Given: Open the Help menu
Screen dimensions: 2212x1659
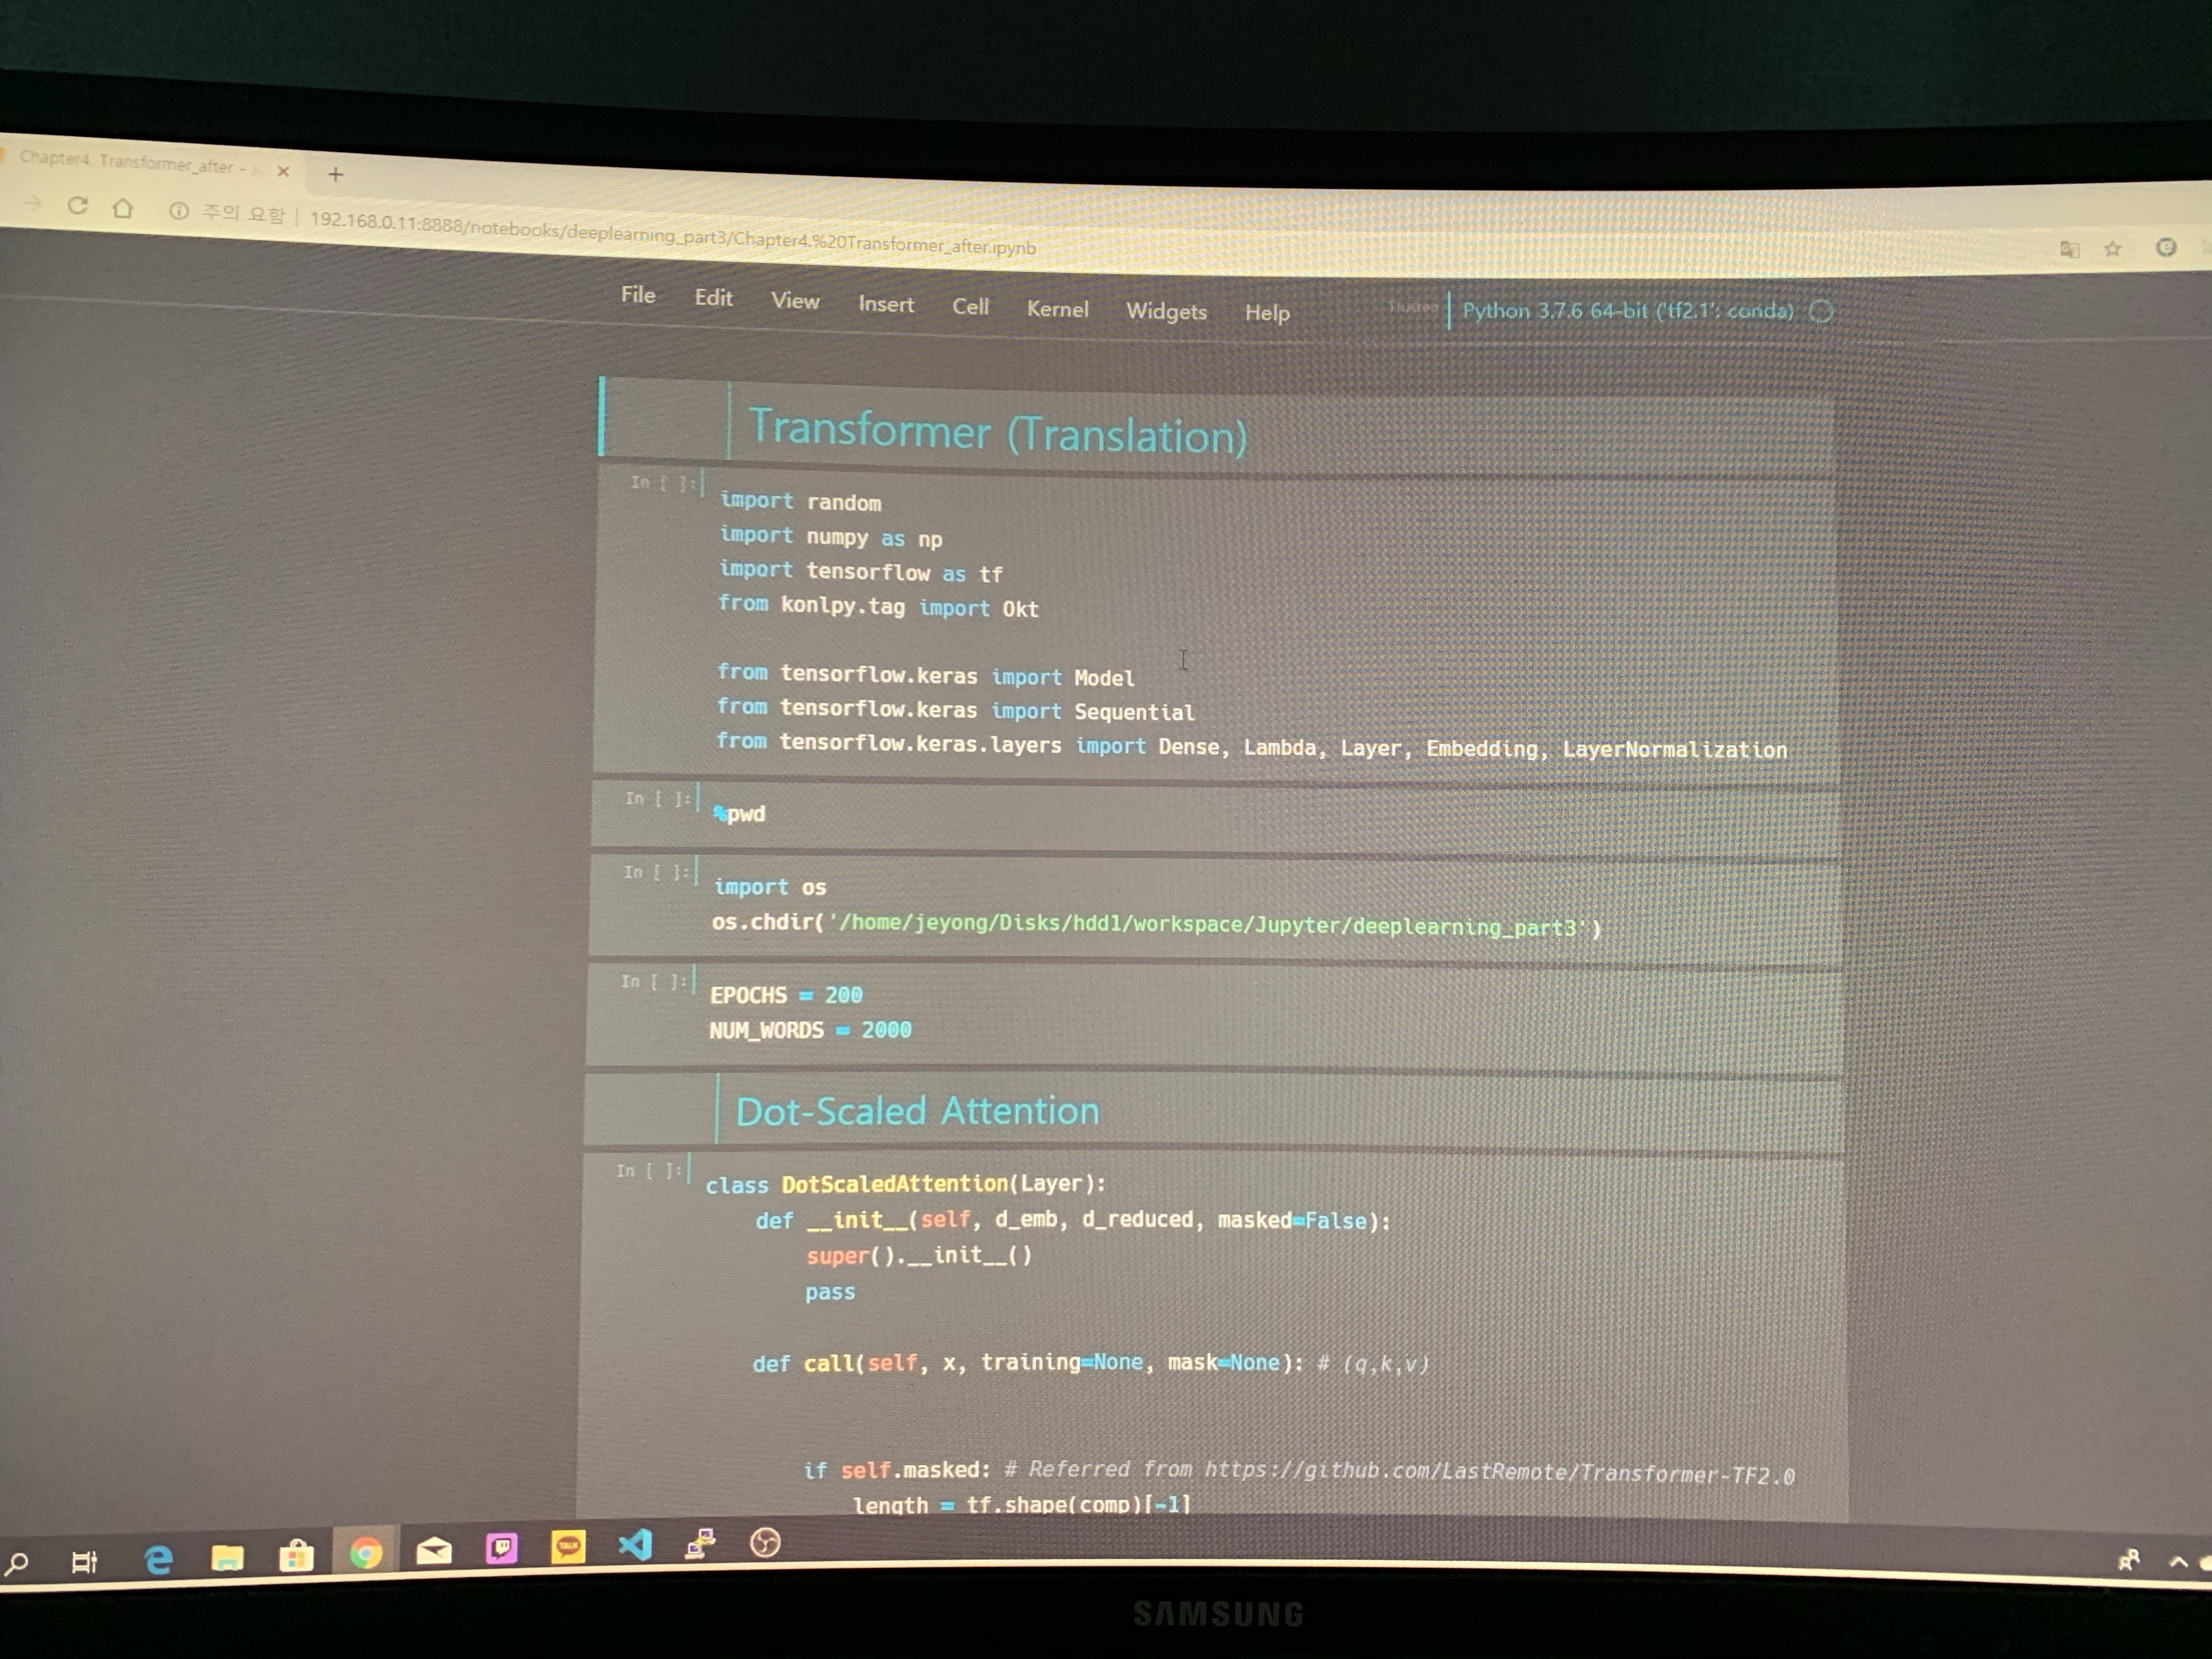Looking at the screenshot, I should pyautogui.click(x=1267, y=313).
